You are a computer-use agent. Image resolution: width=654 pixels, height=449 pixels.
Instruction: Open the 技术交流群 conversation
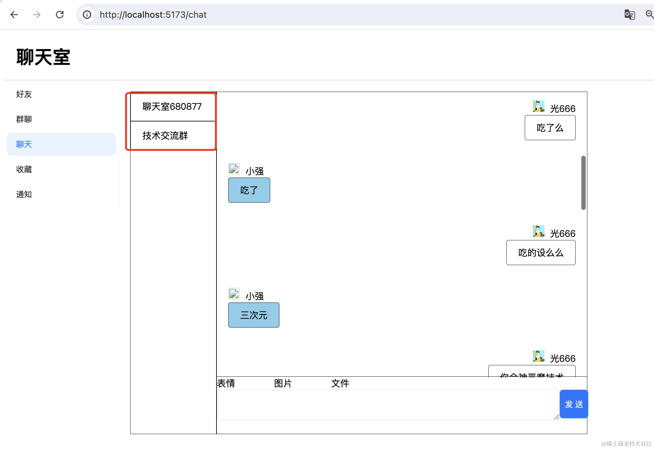pos(165,136)
